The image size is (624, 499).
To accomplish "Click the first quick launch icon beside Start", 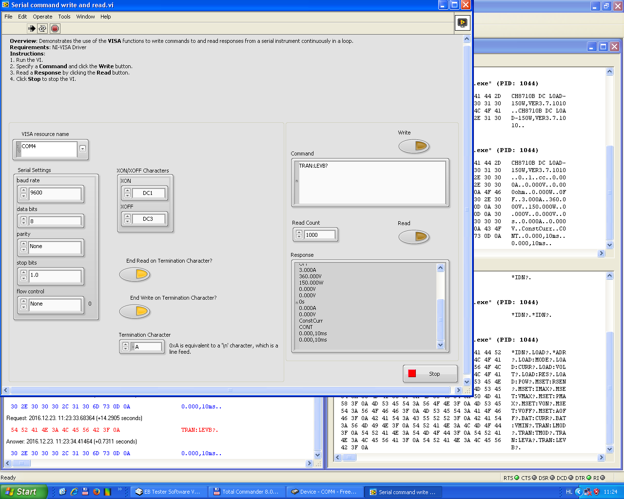I will (62, 492).
